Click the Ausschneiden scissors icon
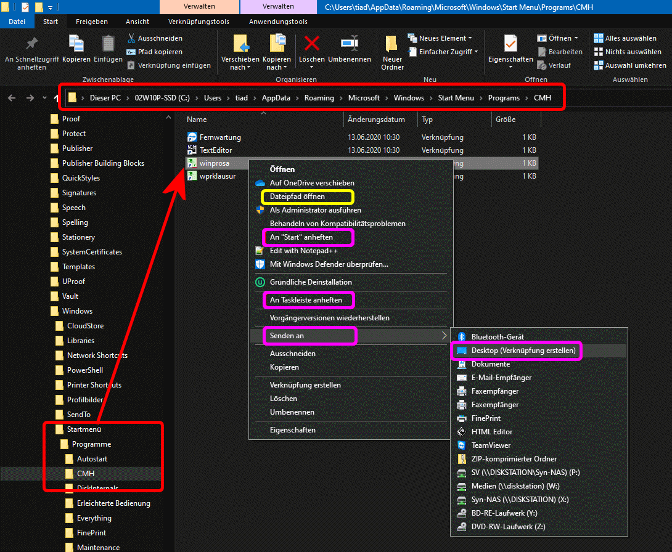Screen dimensions: 672x552 click(132, 38)
